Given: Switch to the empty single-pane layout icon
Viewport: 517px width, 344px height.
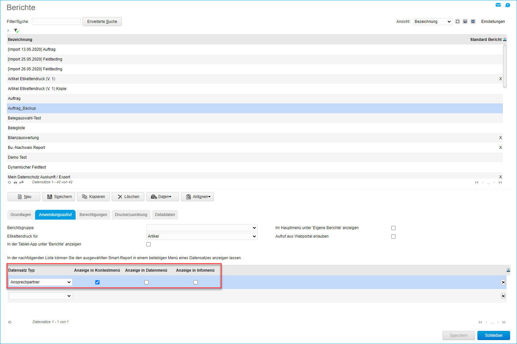Looking at the screenshot, I should click(x=457, y=22).
